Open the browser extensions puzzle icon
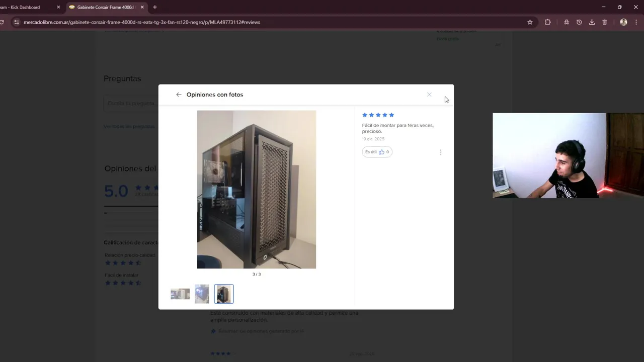Image resolution: width=644 pixels, height=362 pixels. coord(548,22)
